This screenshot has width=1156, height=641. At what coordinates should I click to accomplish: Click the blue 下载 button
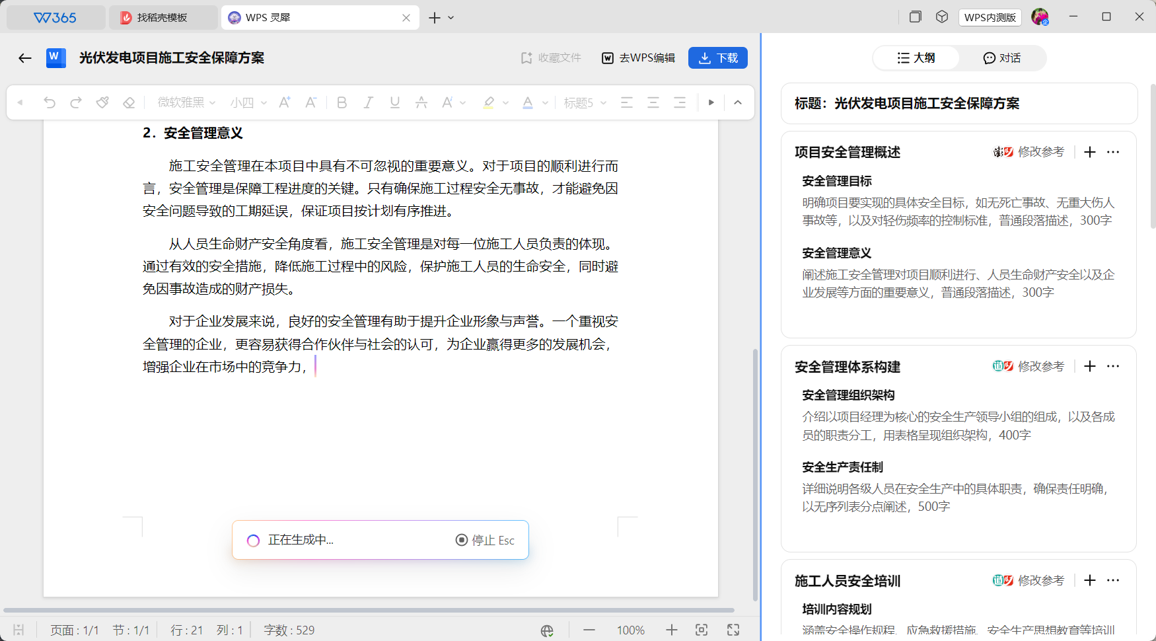click(718, 58)
